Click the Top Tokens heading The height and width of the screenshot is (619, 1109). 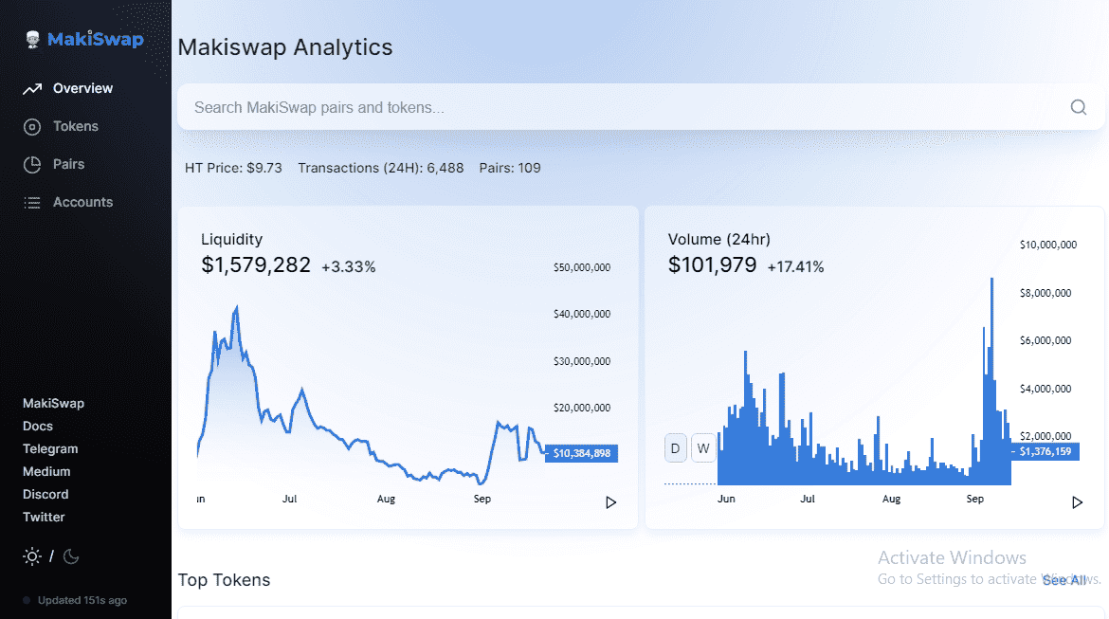pos(225,580)
